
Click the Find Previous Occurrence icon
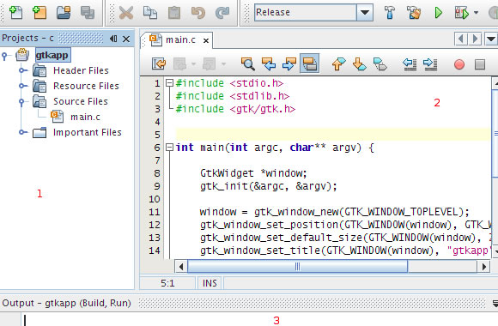click(269, 63)
